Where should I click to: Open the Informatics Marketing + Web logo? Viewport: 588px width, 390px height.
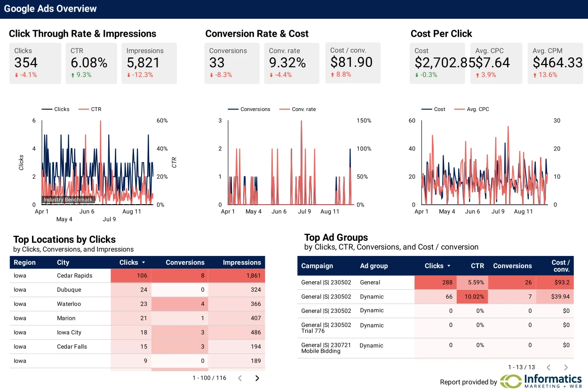[x=540, y=381]
